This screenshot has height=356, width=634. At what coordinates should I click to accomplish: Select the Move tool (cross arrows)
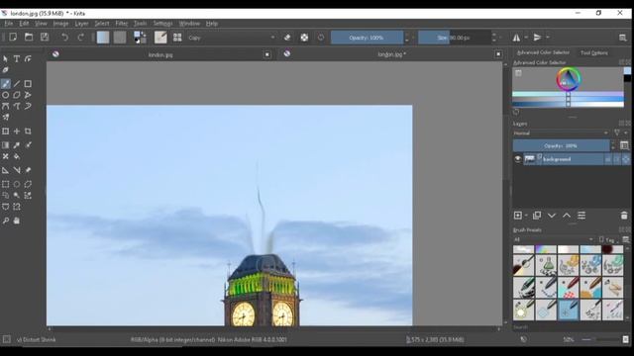point(17,132)
